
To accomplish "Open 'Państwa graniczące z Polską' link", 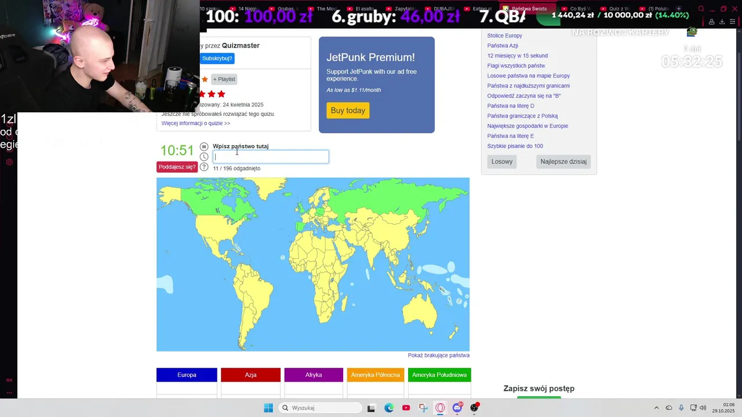I will [522, 116].
